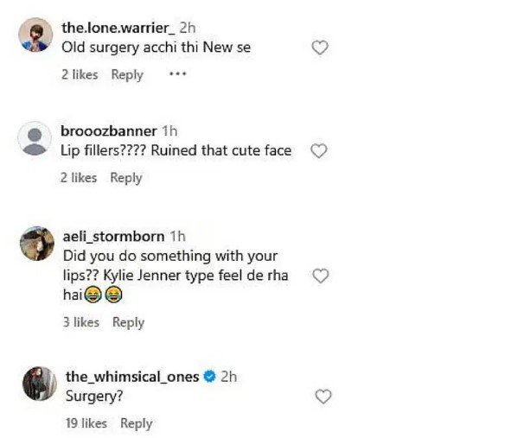The height and width of the screenshot is (438, 530).
Task: Like the_whimsical_ones 'Surgery?' comment
Action: point(323,397)
